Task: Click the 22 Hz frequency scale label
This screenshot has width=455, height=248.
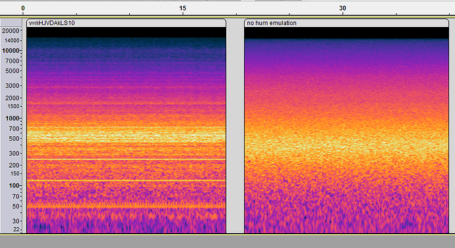Action: click(x=16, y=230)
